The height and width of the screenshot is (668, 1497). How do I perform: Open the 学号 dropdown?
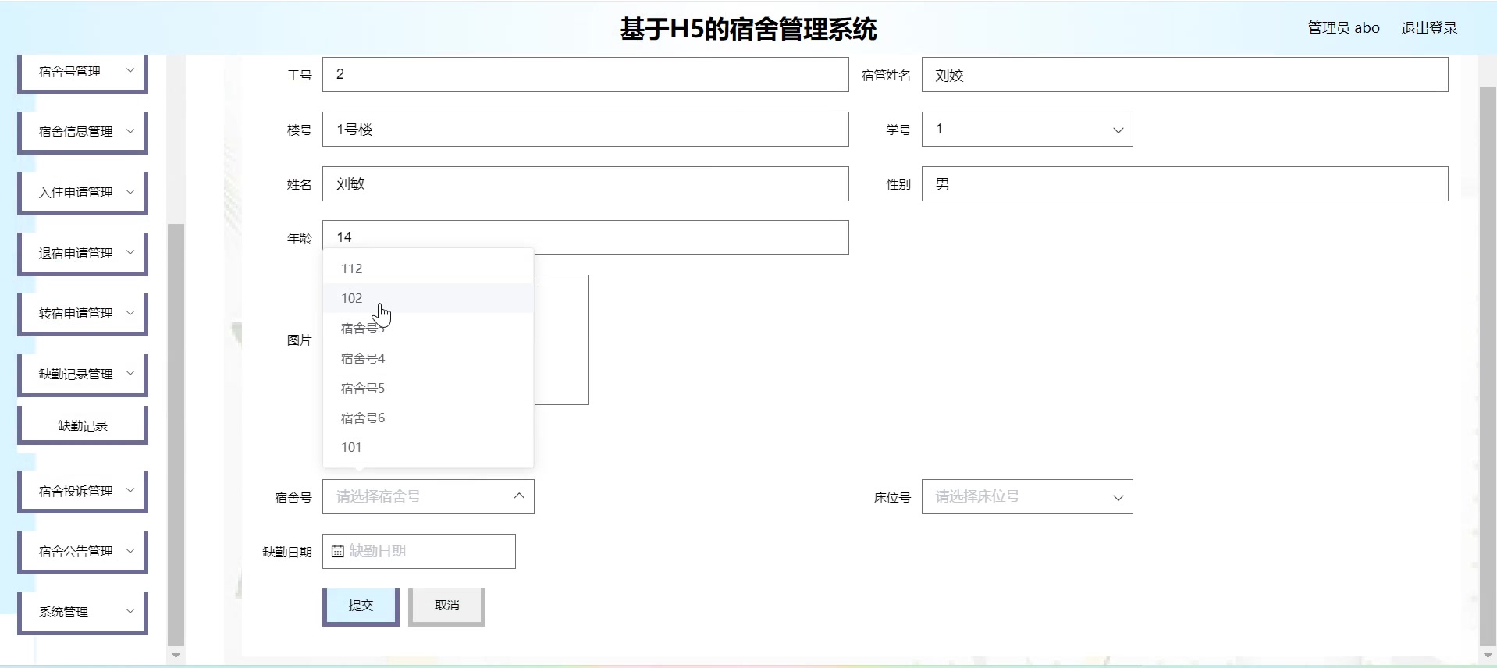(1027, 130)
